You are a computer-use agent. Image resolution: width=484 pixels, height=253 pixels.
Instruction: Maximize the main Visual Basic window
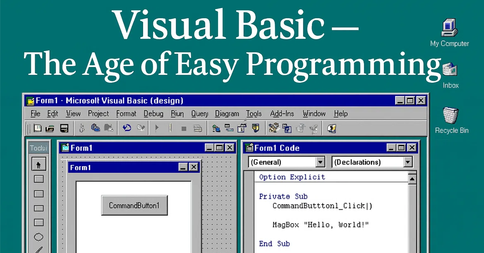(x=410, y=100)
